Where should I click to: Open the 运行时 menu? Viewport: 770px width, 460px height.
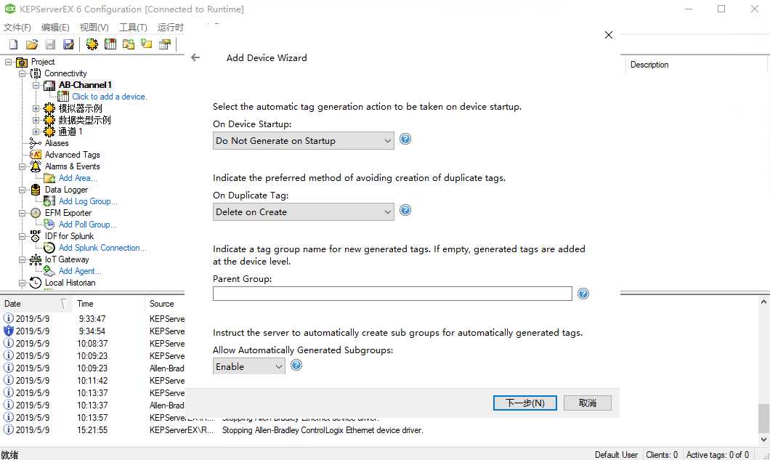(170, 28)
